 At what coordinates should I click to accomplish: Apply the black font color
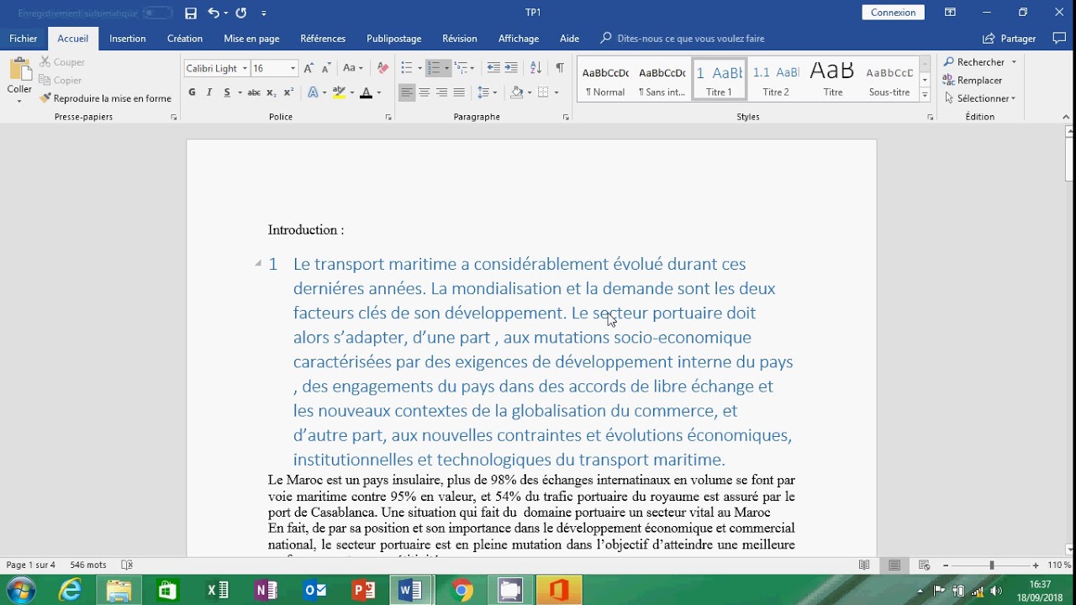point(366,92)
